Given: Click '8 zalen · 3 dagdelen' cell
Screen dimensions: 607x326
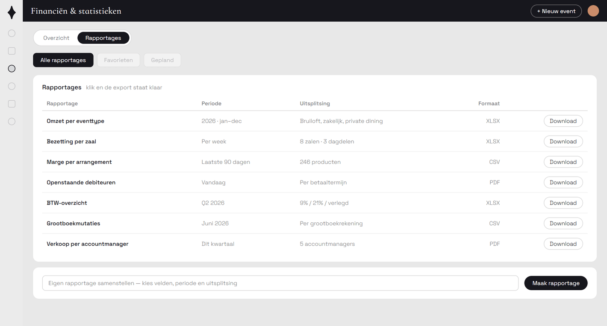Looking at the screenshot, I should click(327, 142).
